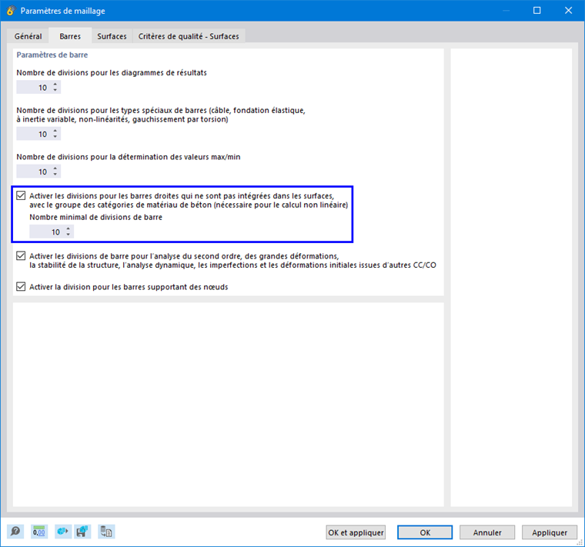Click the 'Paramètres de barre' section heading
Image resolution: width=585 pixels, height=547 pixels.
tap(52, 55)
